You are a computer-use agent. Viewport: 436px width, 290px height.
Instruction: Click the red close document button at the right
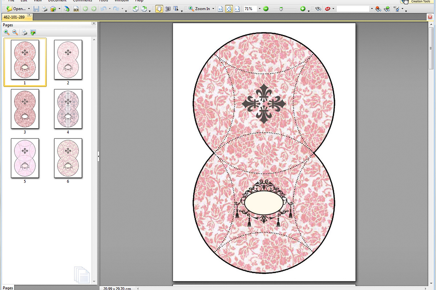click(431, 16)
